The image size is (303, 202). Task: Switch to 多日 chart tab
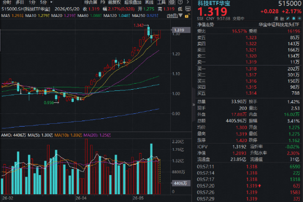coord(20,2)
